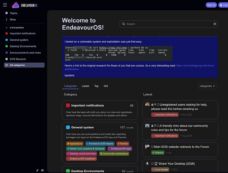Open the Pacman & AUR helpers tag
The height and width of the screenshot is (173, 228).
100,144
